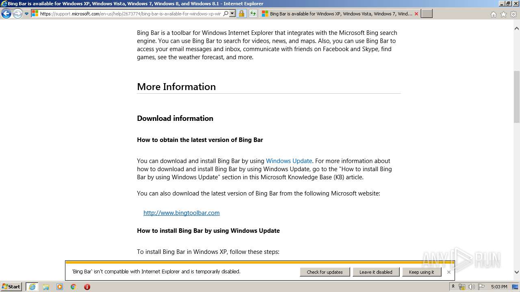Image resolution: width=520 pixels, height=292 pixels.
Task: Click the red Opera taskbar icon
Action: 87,287
